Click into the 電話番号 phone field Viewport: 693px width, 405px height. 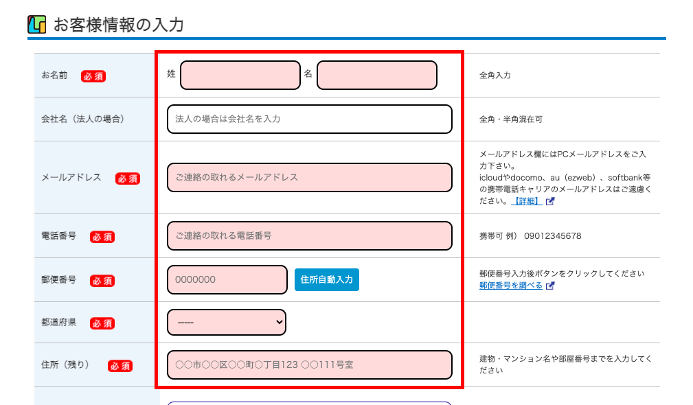(309, 235)
